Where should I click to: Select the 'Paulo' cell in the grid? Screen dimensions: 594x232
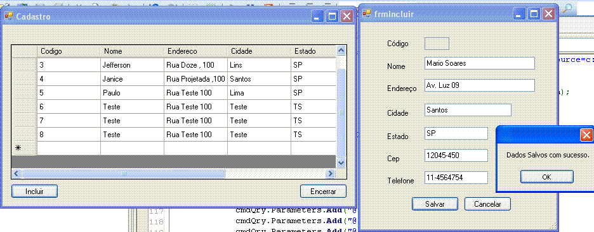132,93
